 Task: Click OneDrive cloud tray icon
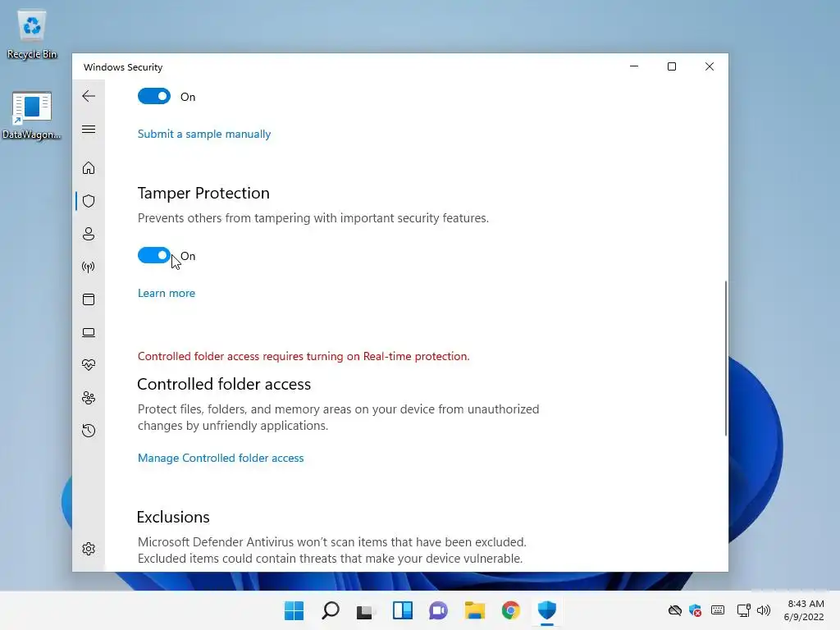click(x=674, y=610)
